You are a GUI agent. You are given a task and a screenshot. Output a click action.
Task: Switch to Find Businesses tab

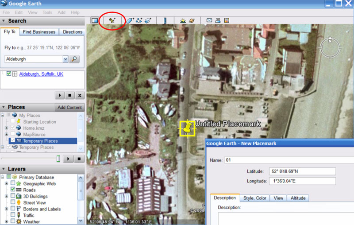[39, 32]
